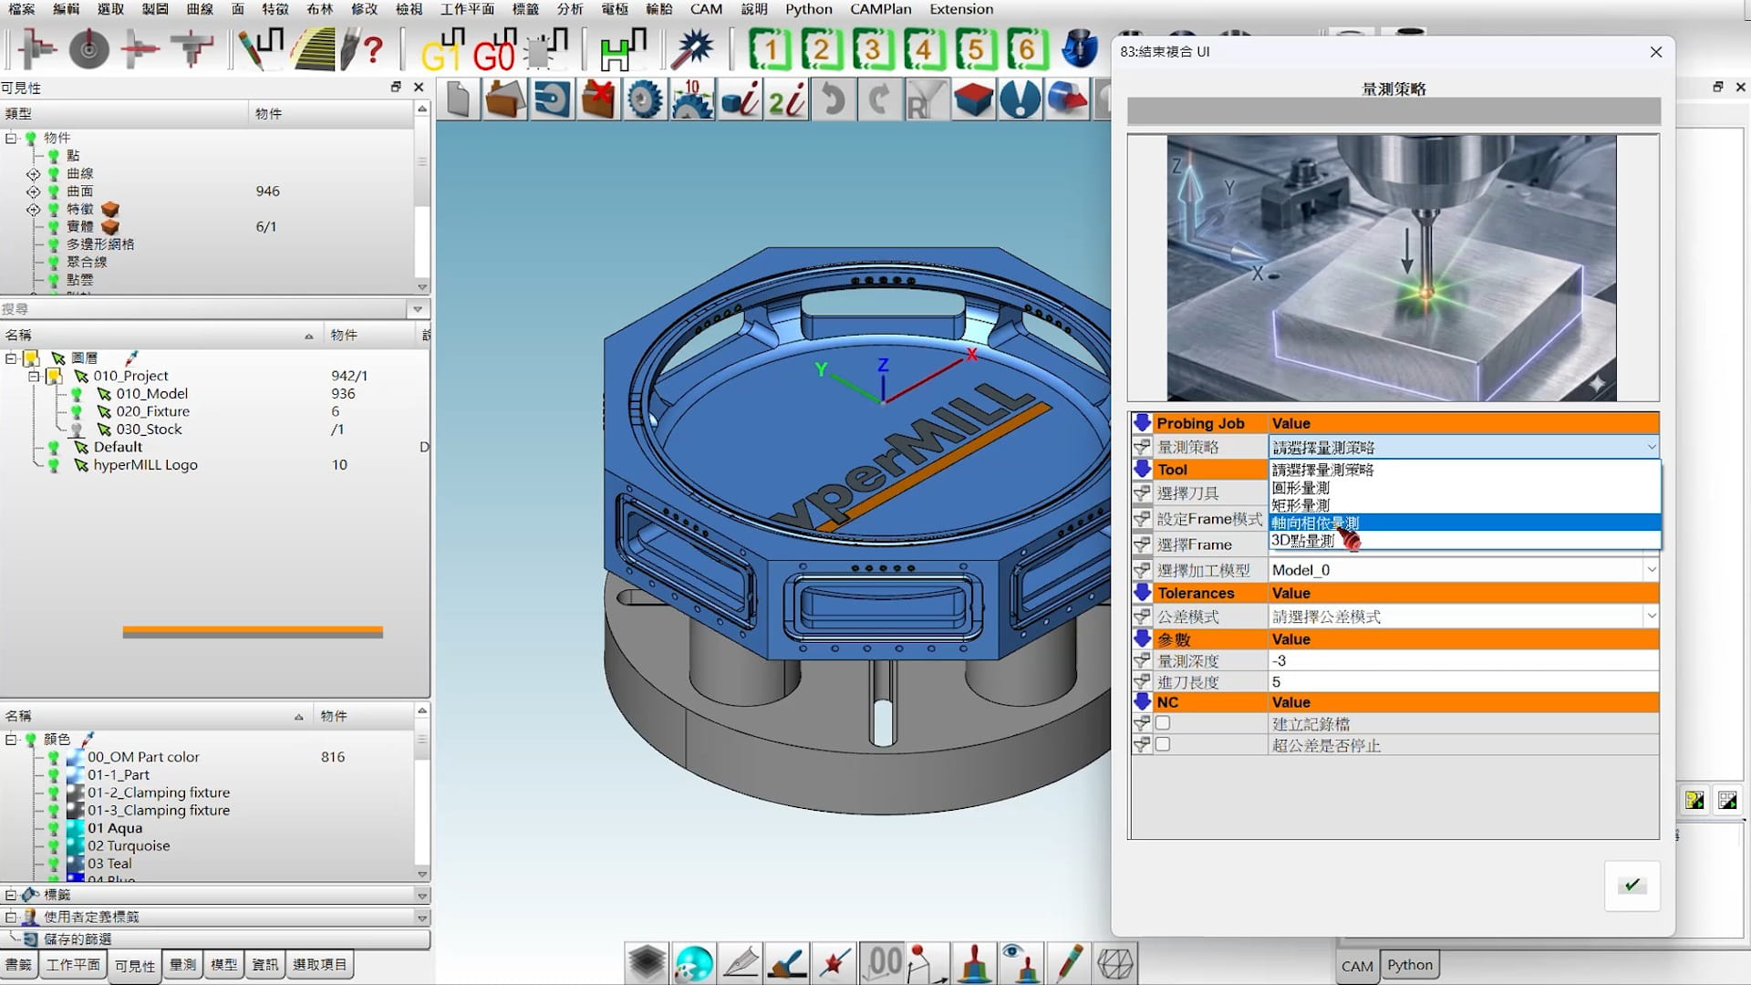
Task: Click the 01-2_Clamping fixture color swatch
Action: click(76, 793)
